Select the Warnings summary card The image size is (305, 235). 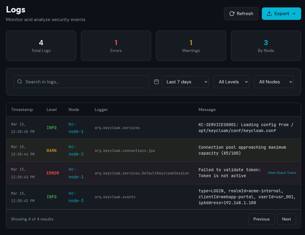tap(191, 46)
